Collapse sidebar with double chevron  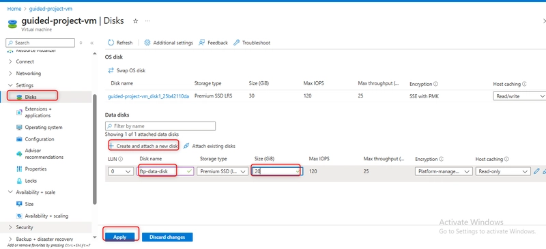coord(92,43)
